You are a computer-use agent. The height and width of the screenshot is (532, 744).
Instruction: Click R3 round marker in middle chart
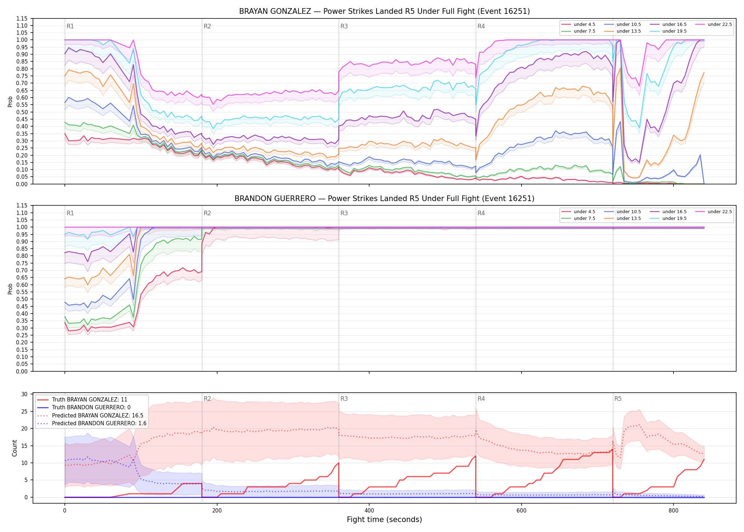tap(344, 213)
